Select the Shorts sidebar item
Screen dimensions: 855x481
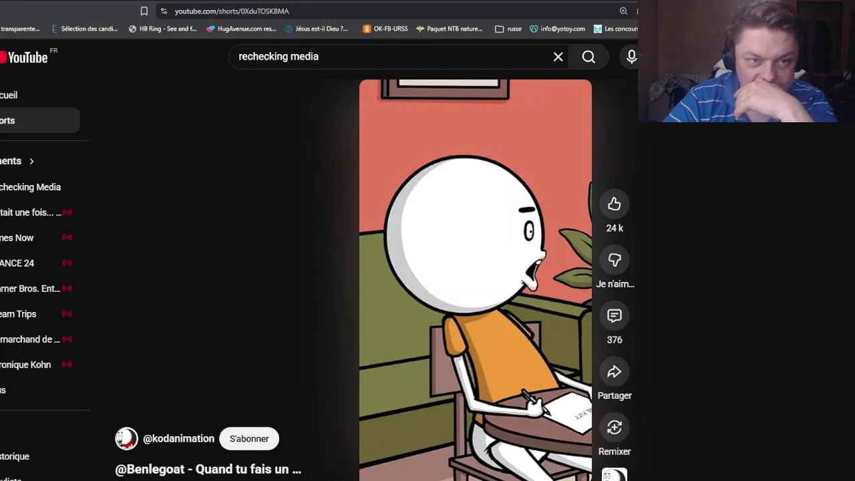40,121
